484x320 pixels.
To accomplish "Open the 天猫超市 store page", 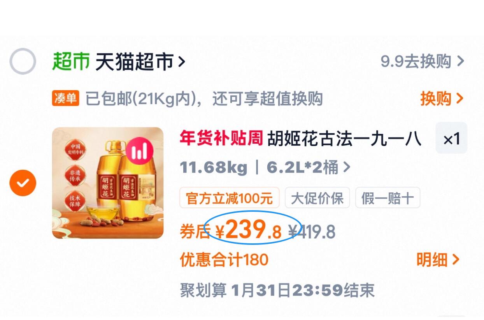I will coord(134,62).
